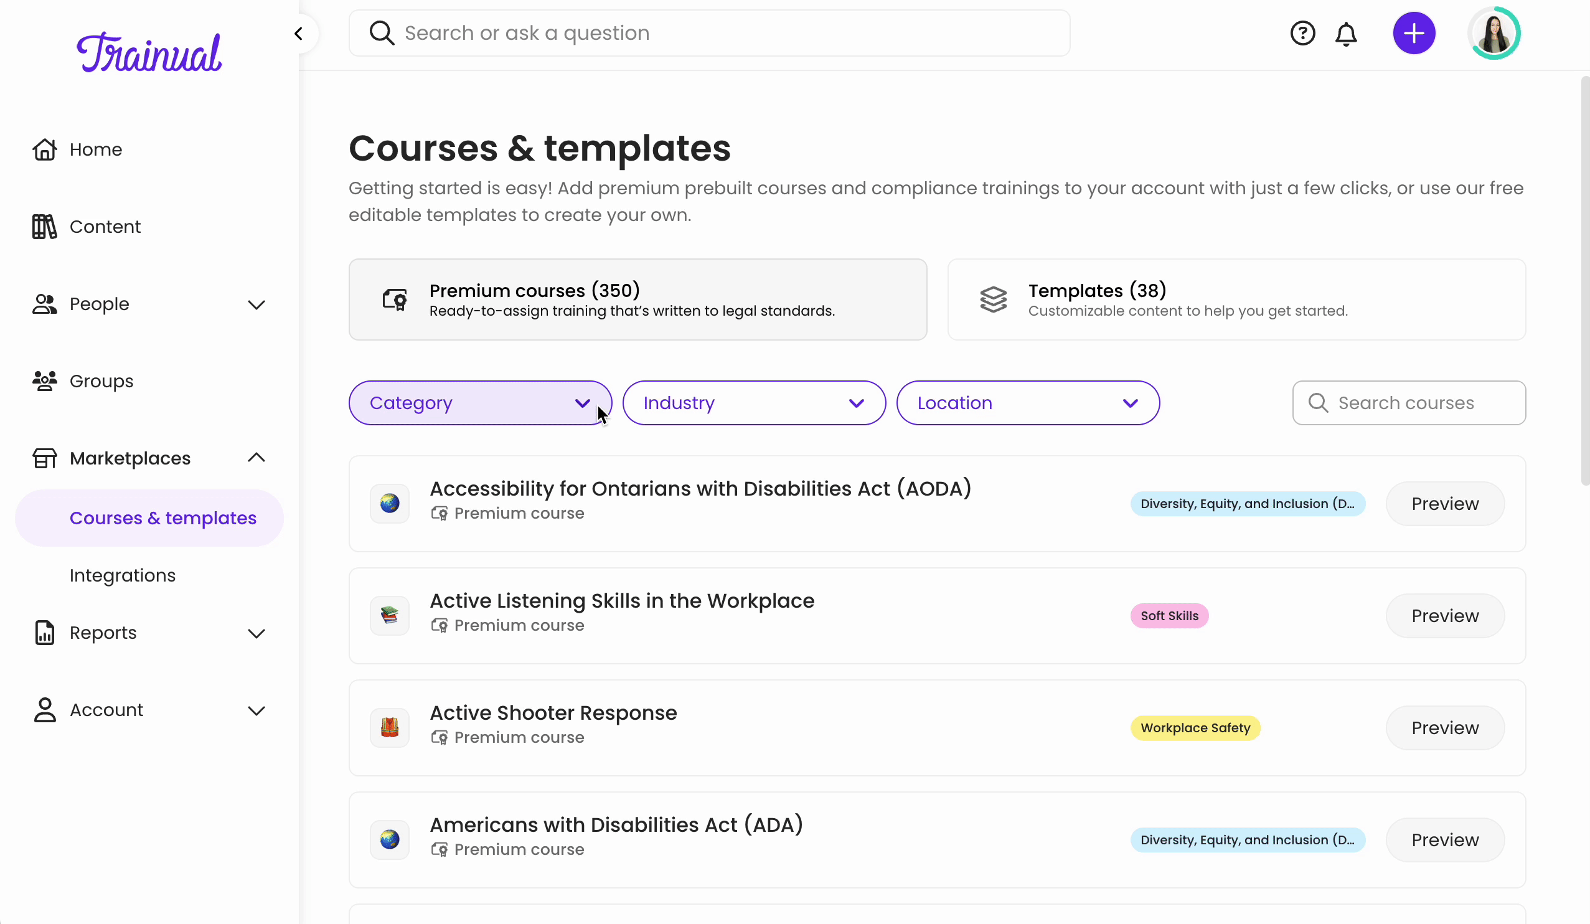This screenshot has height=924, width=1590.
Task: Click the globe icon for the AODA course
Action: click(x=389, y=504)
